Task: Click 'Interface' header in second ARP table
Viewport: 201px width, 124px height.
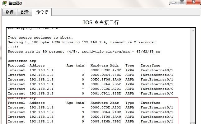Action: click(x=150, y=103)
